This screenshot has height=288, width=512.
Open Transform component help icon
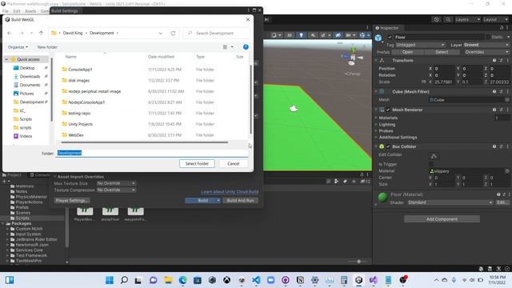pos(494,61)
